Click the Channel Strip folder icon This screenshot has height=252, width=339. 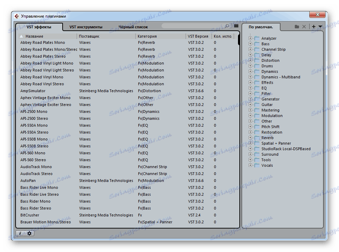[x=257, y=49]
